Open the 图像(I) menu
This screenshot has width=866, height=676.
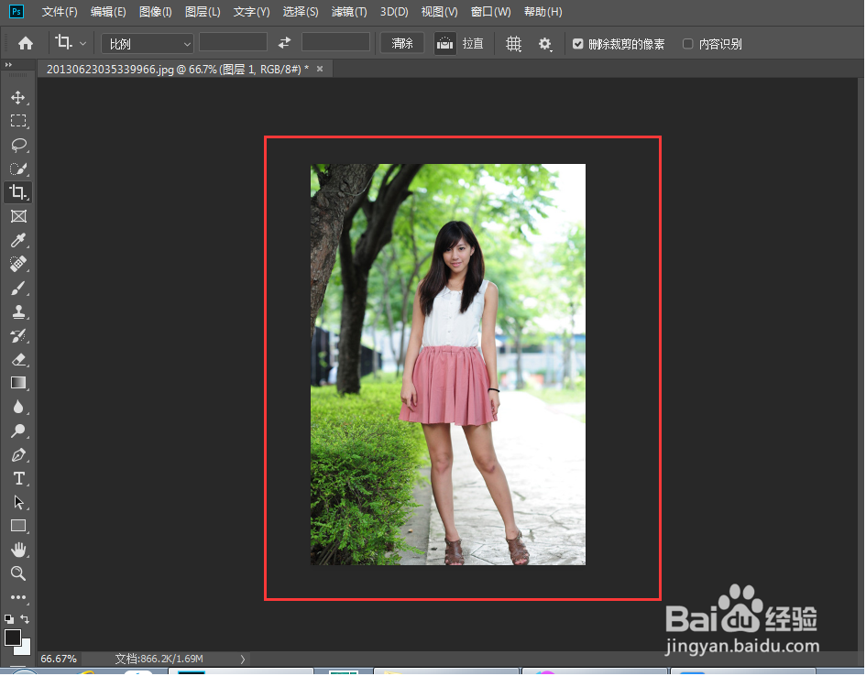coord(155,12)
